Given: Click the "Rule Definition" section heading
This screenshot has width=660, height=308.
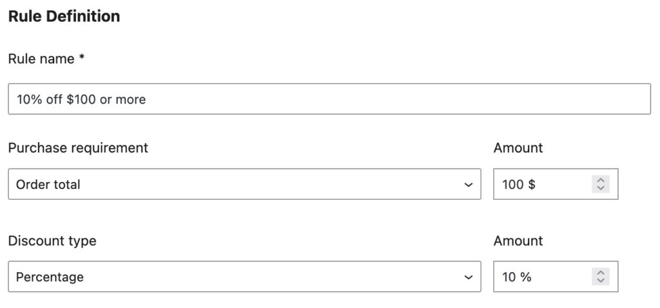Looking at the screenshot, I should pos(64,16).
